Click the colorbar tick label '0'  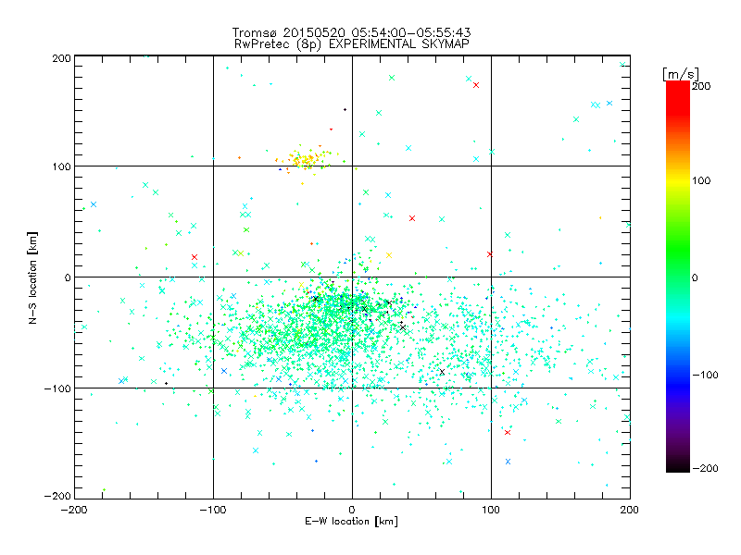click(695, 277)
